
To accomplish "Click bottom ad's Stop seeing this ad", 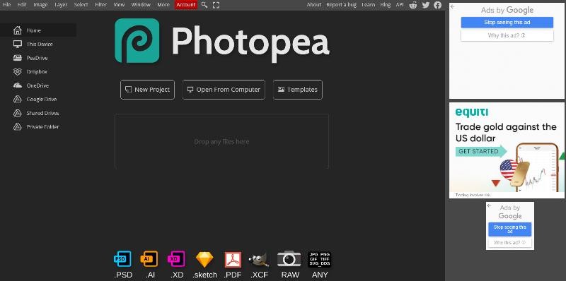I will click(509, 229).
